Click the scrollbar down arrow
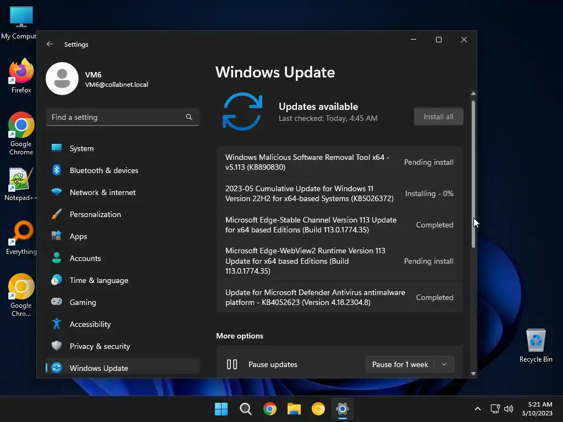This screenshot has width=563, height=422. (x=473, y=374)
